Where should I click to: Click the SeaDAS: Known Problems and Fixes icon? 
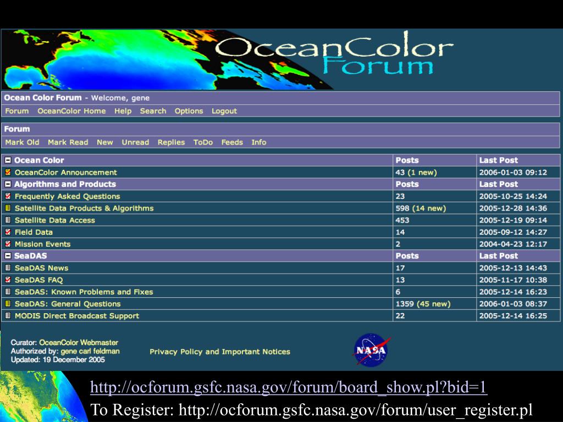click(x=8, y=292)
